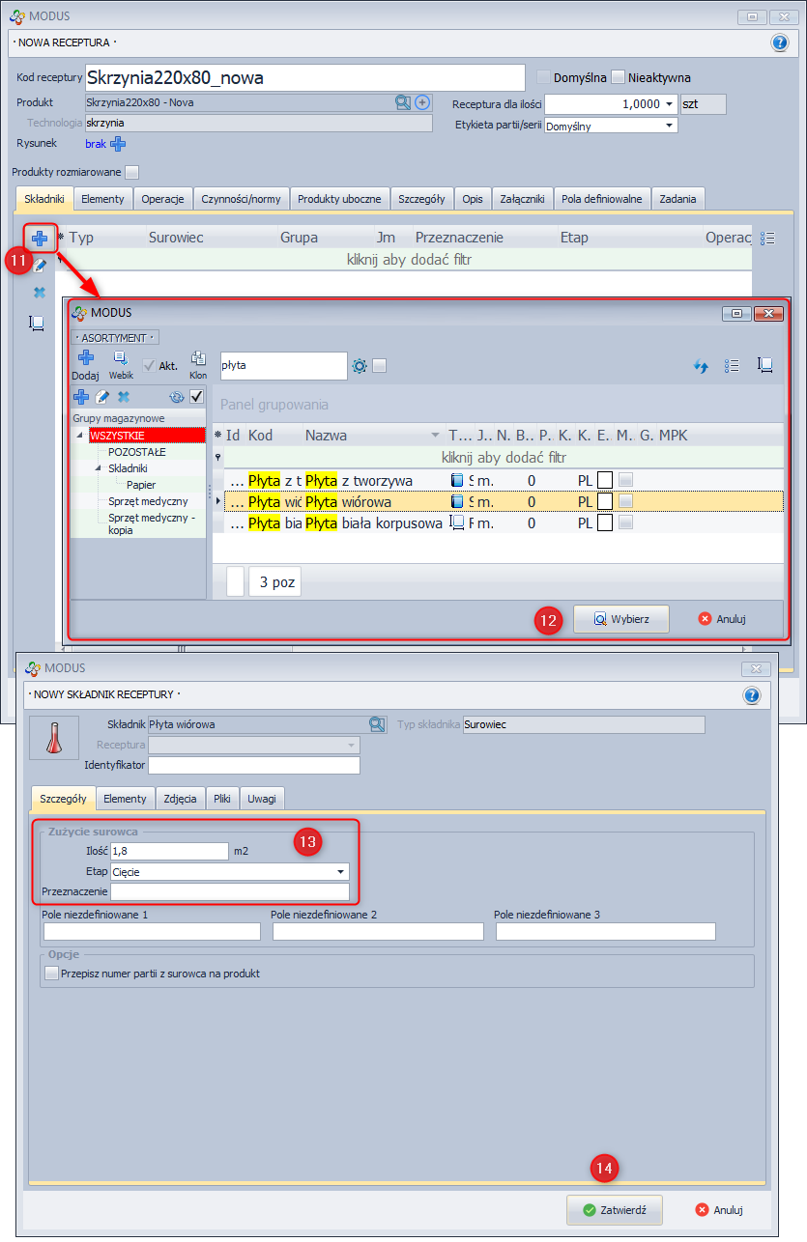Click the Zatwierdź button
The image size is (807, 1242).
coord(615,1209)
